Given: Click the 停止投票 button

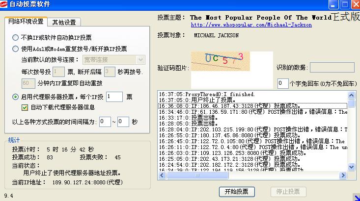Looking at the screenshot, I should pyautogui.click(x=288, y=191).
